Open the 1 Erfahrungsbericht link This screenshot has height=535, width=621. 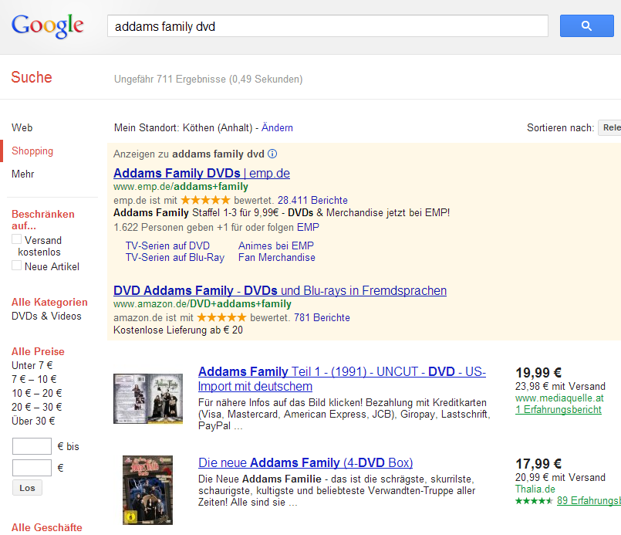[x=559, y=409]
